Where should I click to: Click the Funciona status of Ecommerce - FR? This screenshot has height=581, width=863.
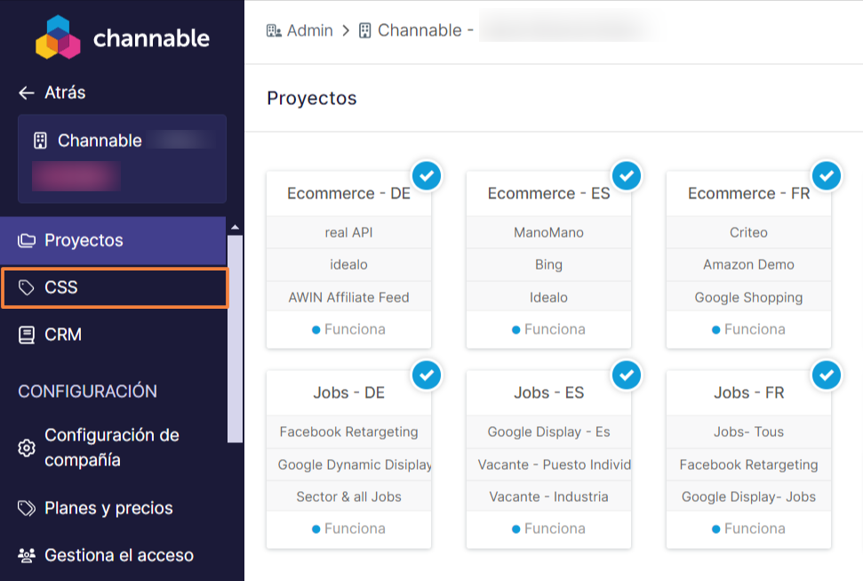pos(748,329)
